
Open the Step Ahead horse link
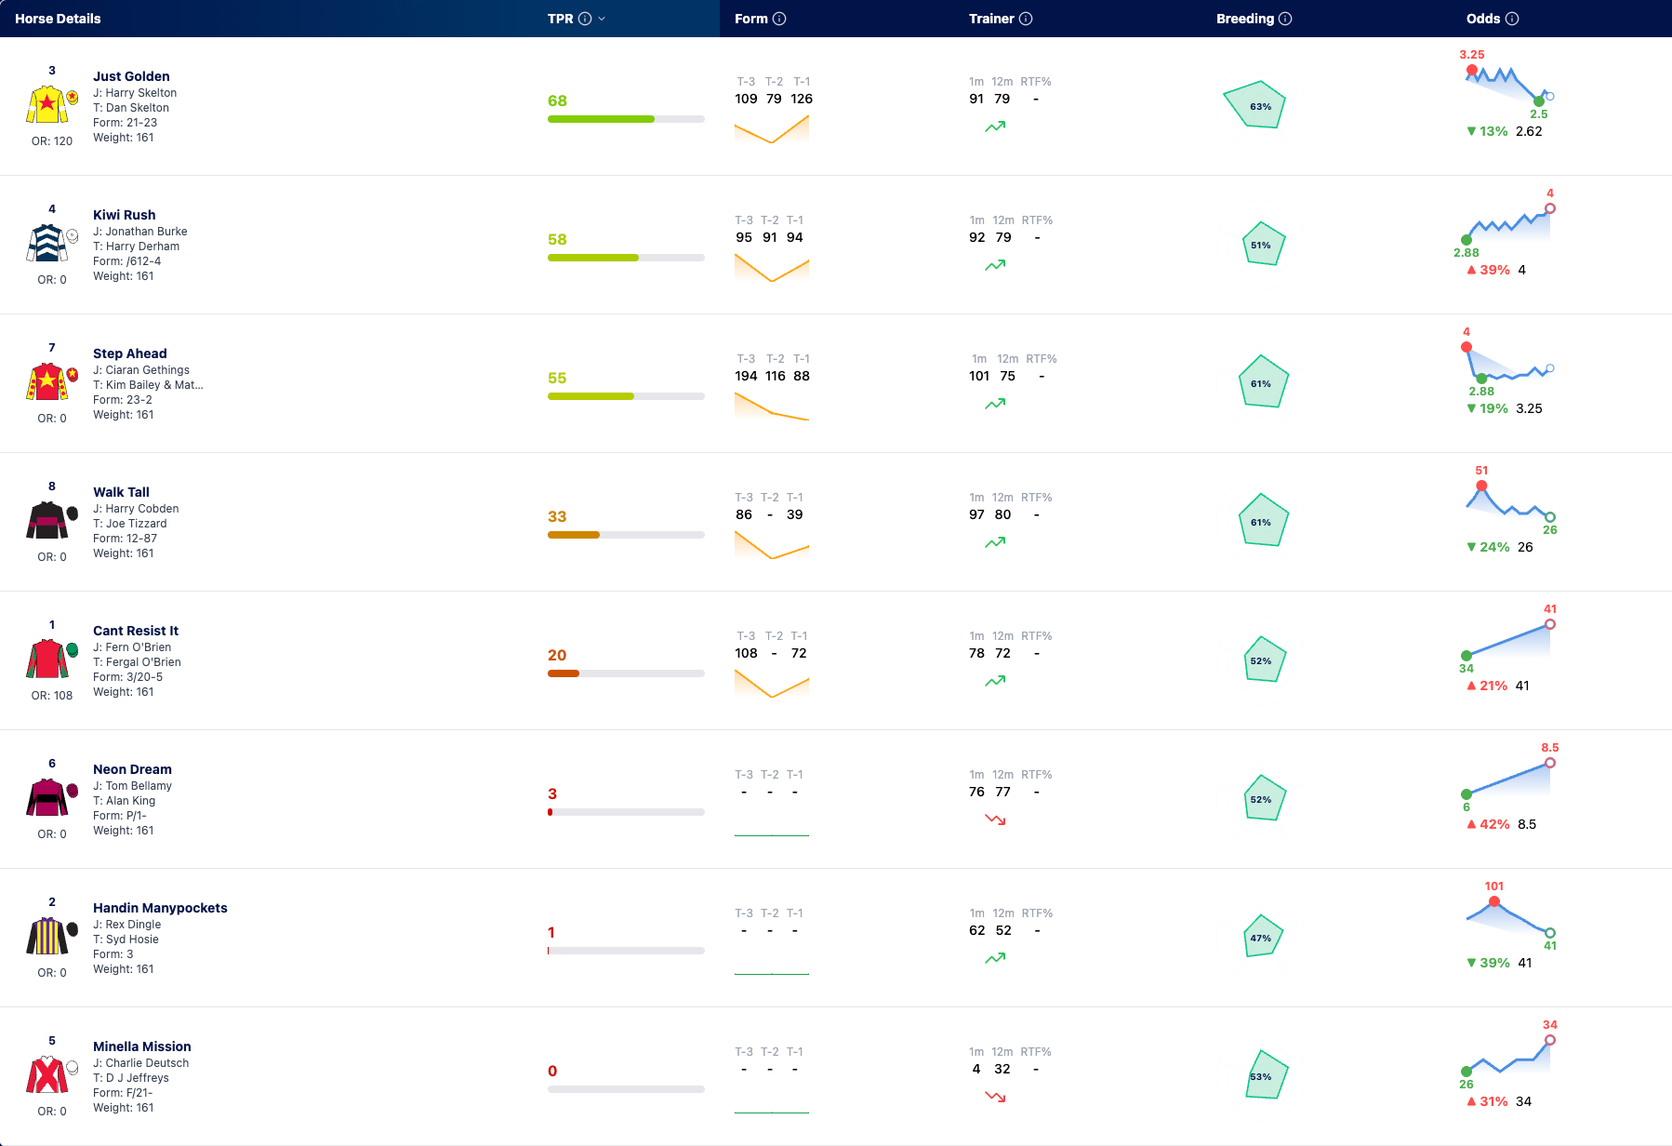130,353
